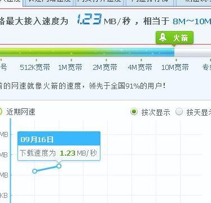Click the 09月16日 tooltip header
This screenshot has height=203, width=211.
click(x=59, y=139)
